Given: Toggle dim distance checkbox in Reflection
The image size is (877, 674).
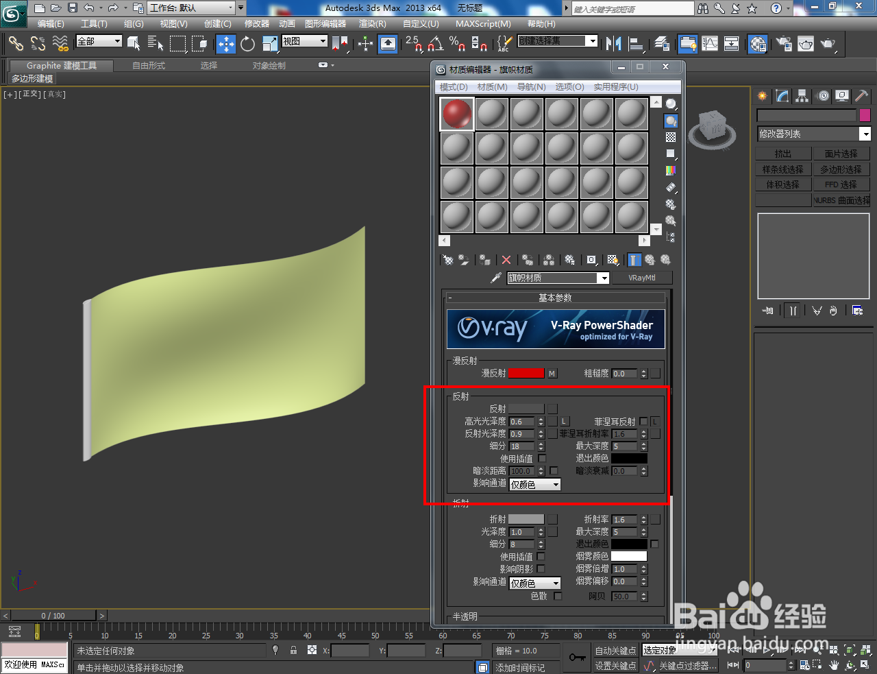Looking at the screenshot, I should (554, 471).
